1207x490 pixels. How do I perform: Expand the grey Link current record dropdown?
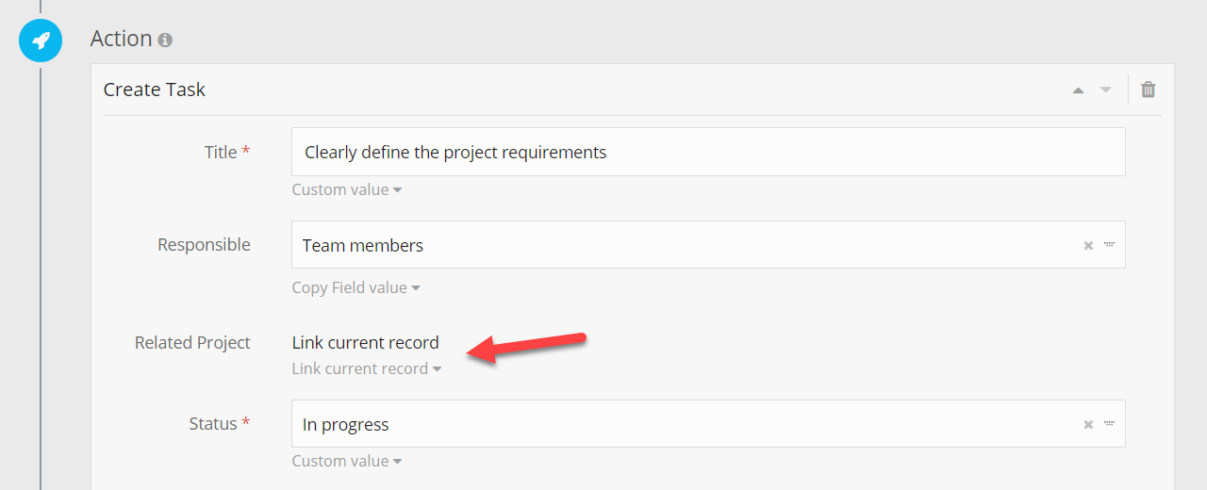pos(366,368)
